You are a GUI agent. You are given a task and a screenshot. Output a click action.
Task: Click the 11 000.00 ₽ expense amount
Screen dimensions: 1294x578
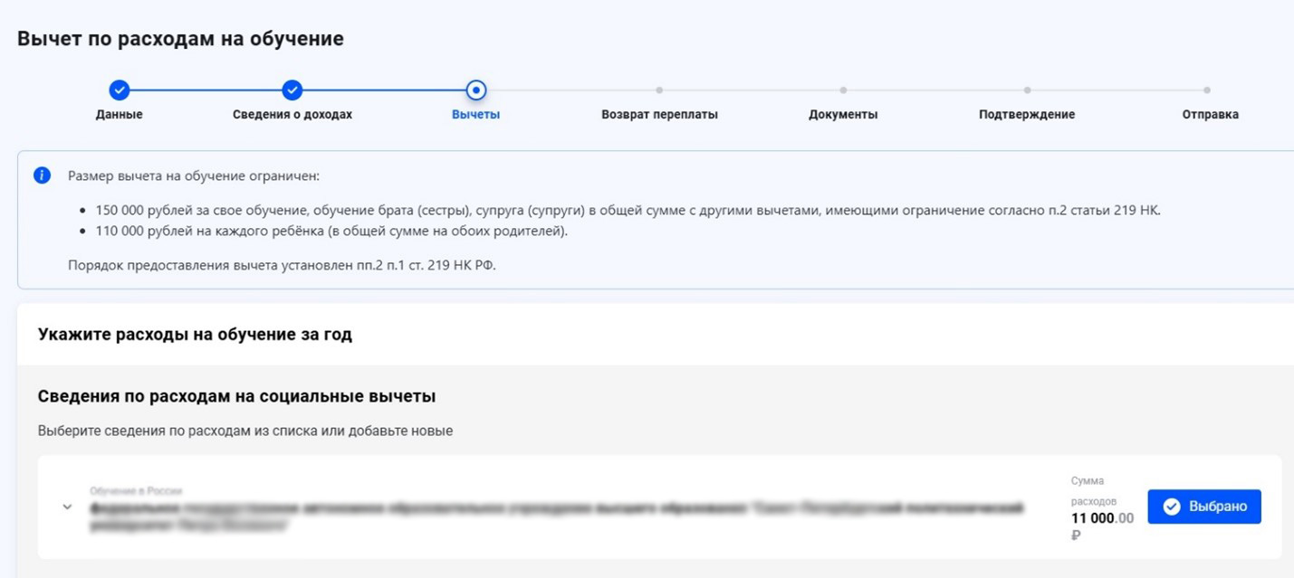1101,518
